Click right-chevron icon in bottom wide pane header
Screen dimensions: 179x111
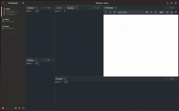[x=165, y=79]
